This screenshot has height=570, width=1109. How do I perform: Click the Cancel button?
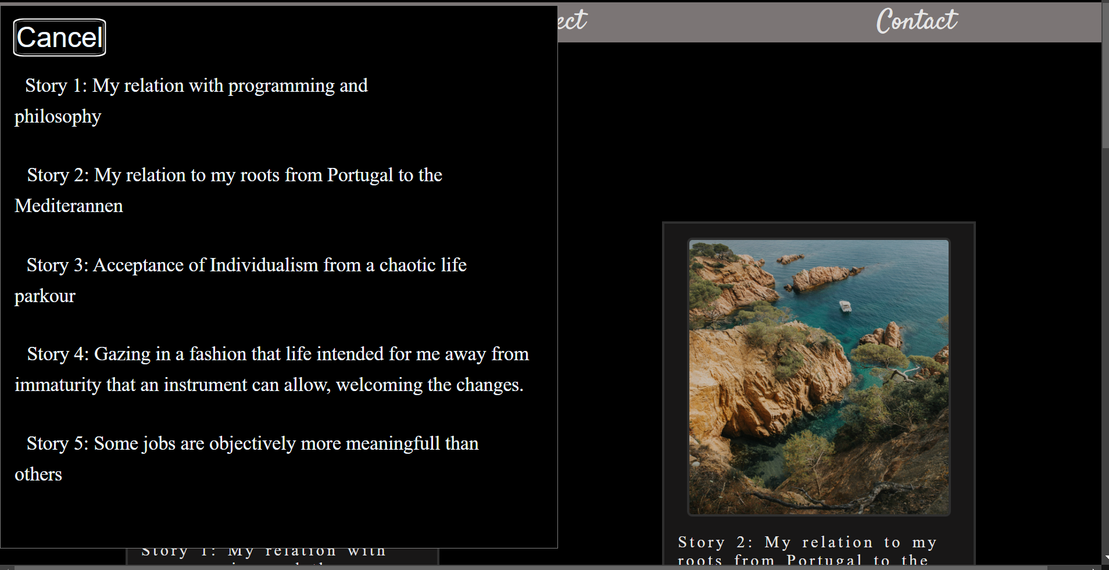(59, 38)
